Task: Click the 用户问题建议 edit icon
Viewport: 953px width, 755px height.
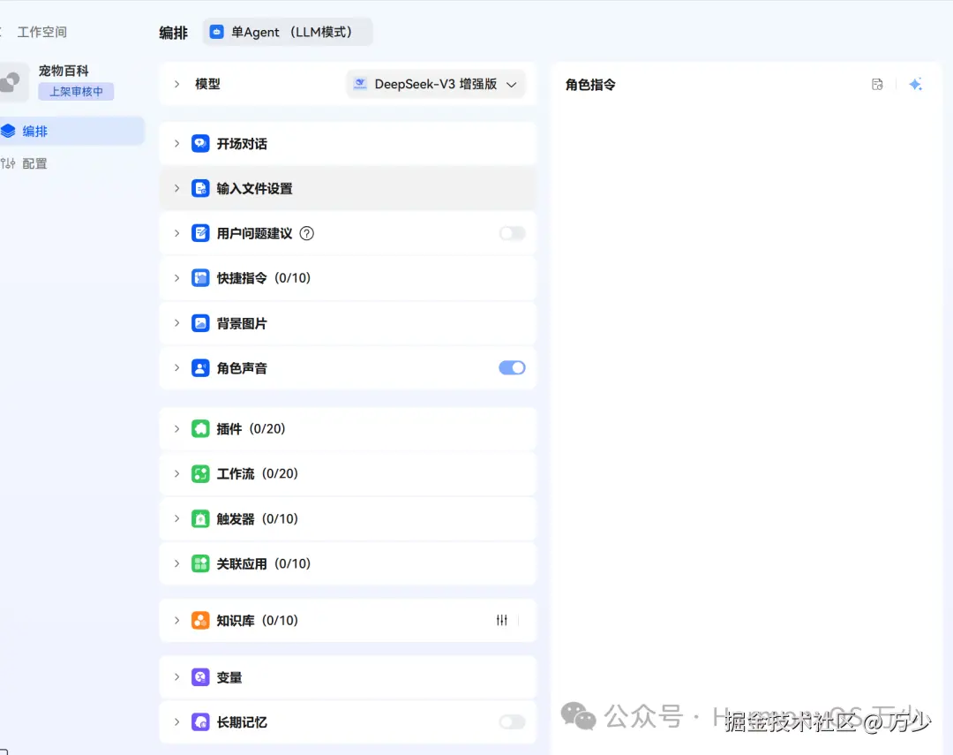Action: pos(200,234)
